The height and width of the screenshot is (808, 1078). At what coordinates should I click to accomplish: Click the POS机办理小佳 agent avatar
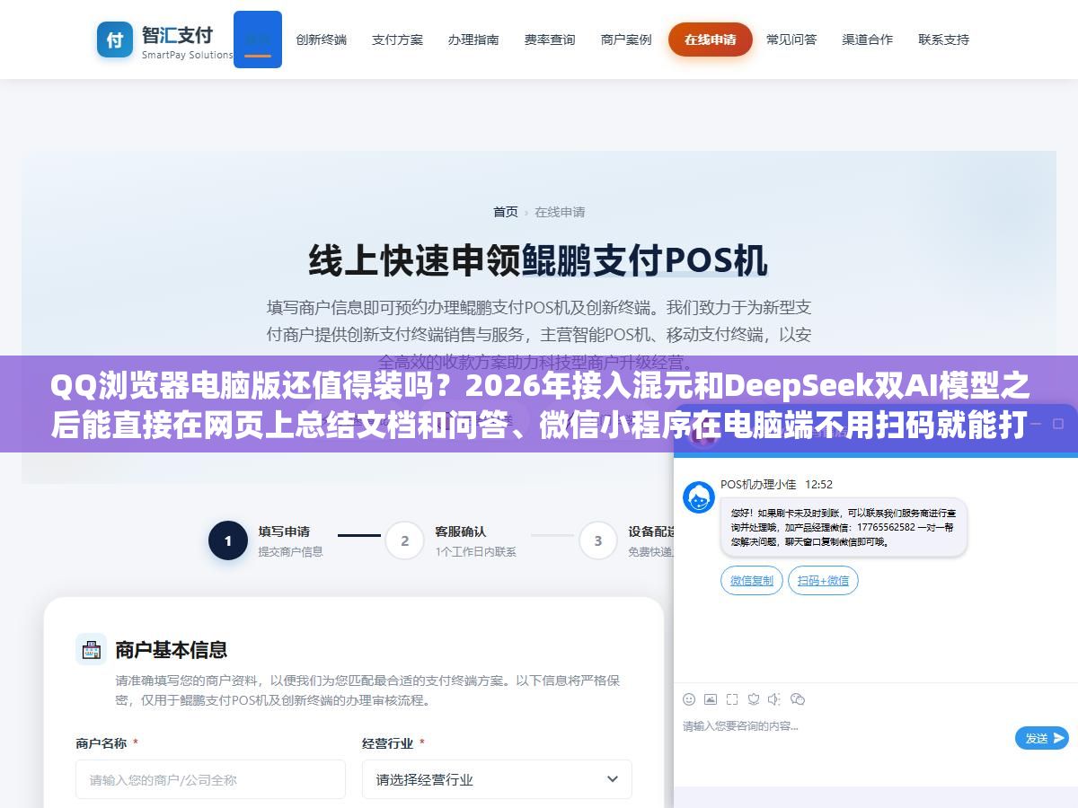[x=699, y=497]
